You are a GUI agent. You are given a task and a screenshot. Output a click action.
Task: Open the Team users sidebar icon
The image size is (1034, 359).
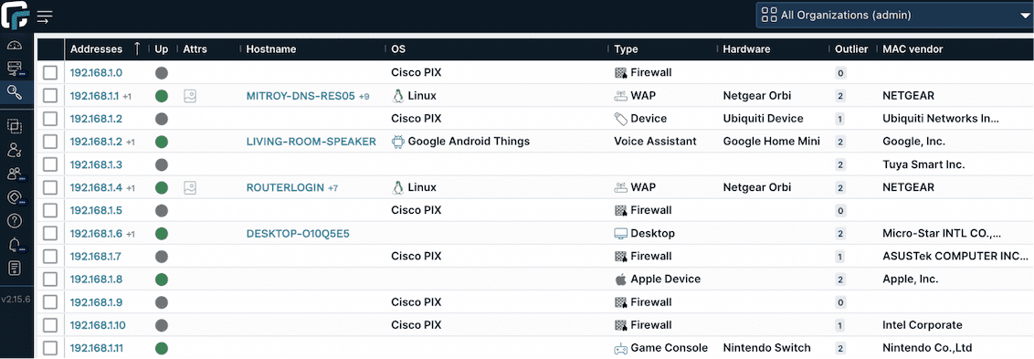click(x=16, y=174)
